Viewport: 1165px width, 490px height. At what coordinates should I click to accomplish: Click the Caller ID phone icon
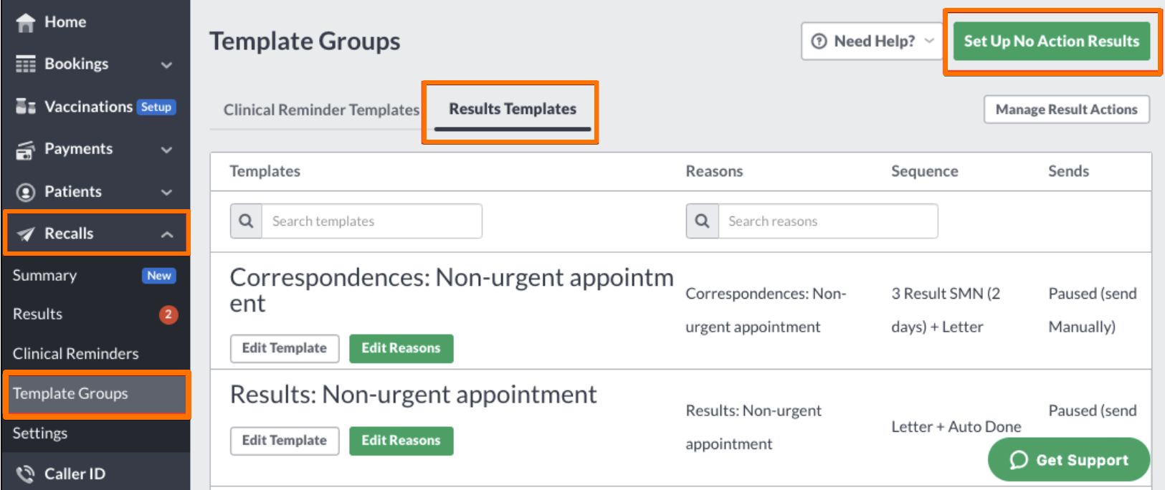tap(26, 474)
